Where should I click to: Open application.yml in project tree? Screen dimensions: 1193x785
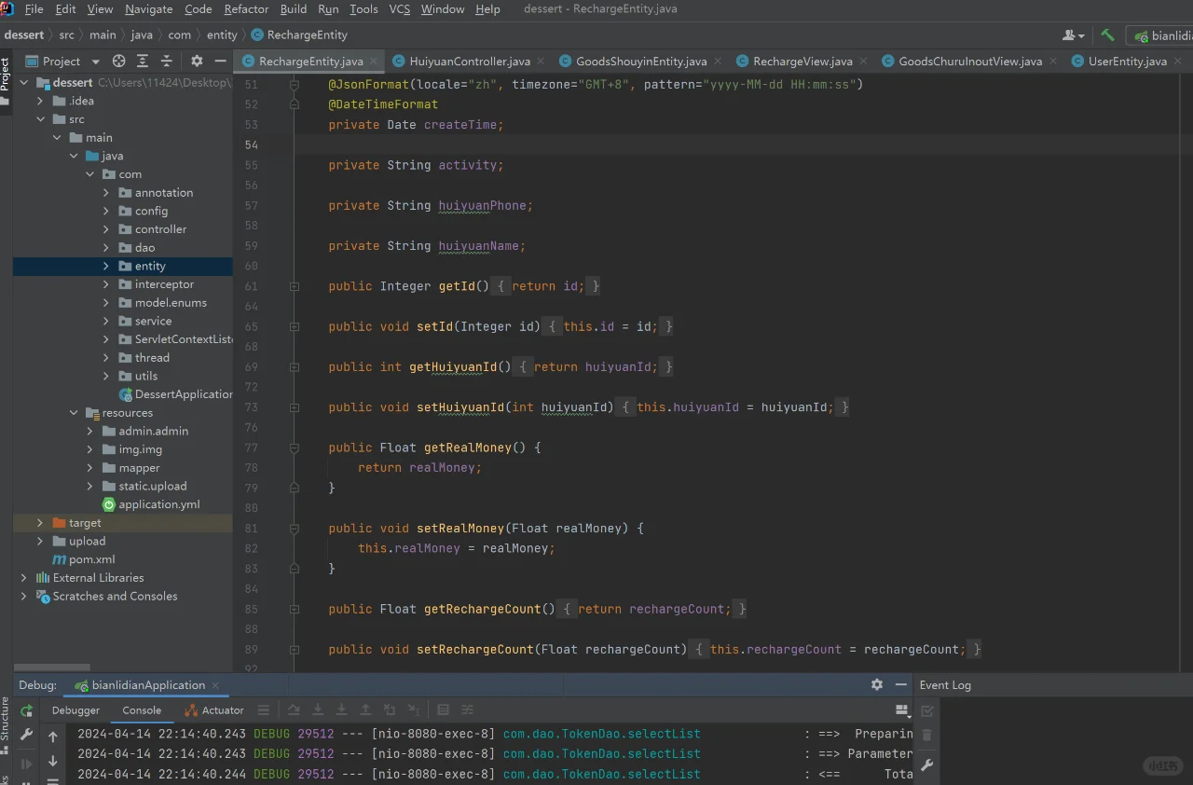coord(158,504)
